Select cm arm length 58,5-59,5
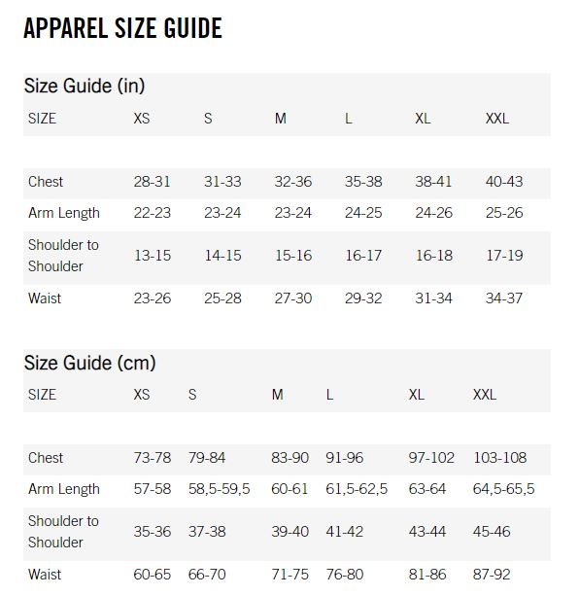Screen dimensions: 579x596 point(220,489)
